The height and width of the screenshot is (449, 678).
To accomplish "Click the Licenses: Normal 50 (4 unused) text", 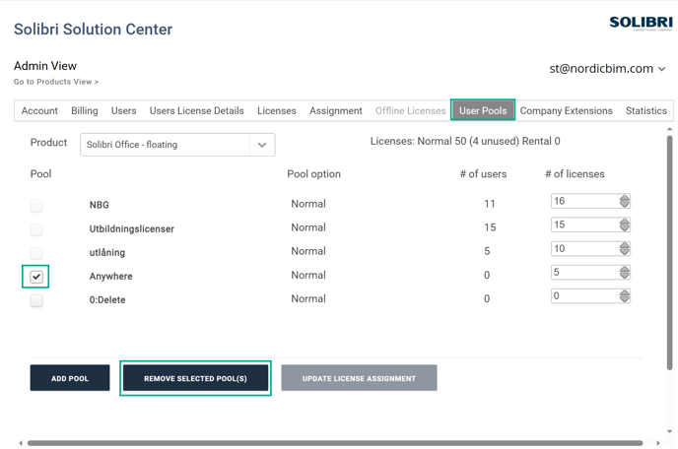I will pos(444,142).
